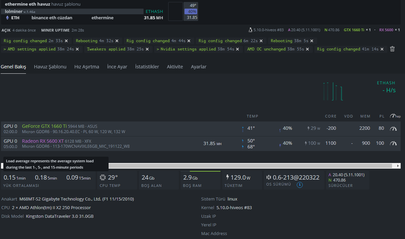Click MINER UPTIME 2m 28s text
405x239 pixels.
pyautogui.click(x=63, y=30)
